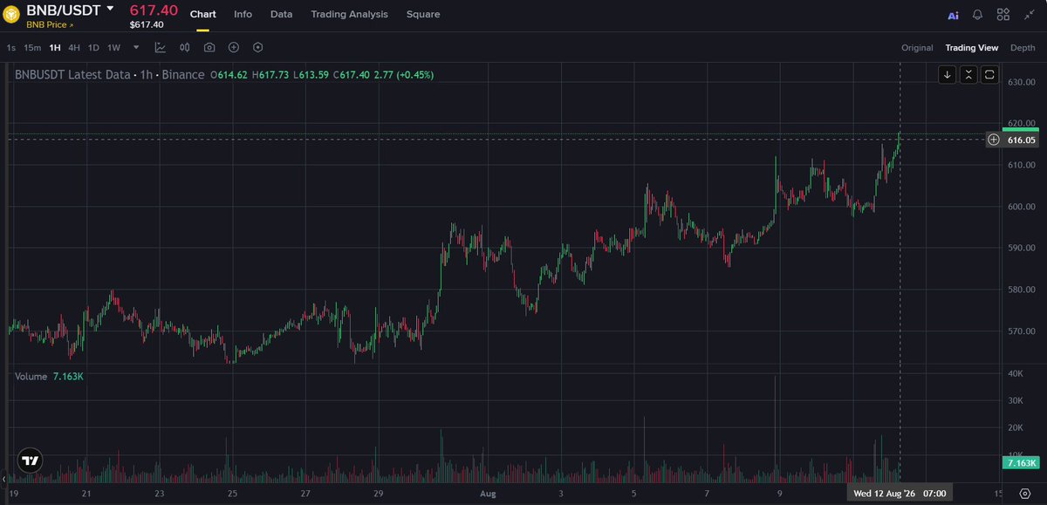Open the technical indicators line-chart icon
Screen dimensions: 1047x505
[x=161, y=48]
